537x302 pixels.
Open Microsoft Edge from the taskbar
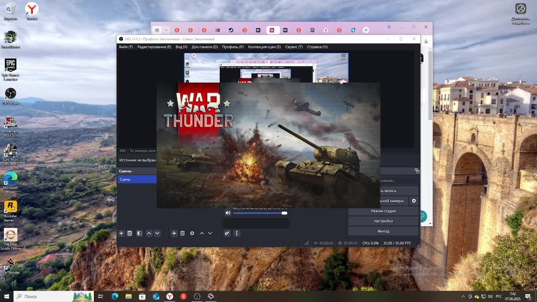(115, 297)
